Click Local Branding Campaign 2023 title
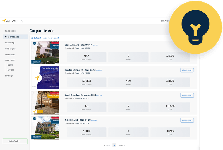The image size is (223, 150). 80,95
